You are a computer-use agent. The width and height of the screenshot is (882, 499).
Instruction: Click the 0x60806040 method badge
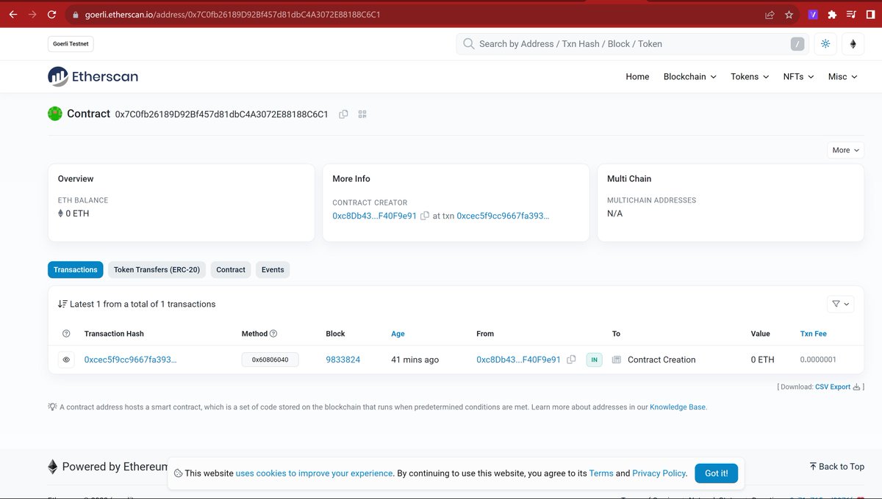pyautogui.click(x=270, y=360)
